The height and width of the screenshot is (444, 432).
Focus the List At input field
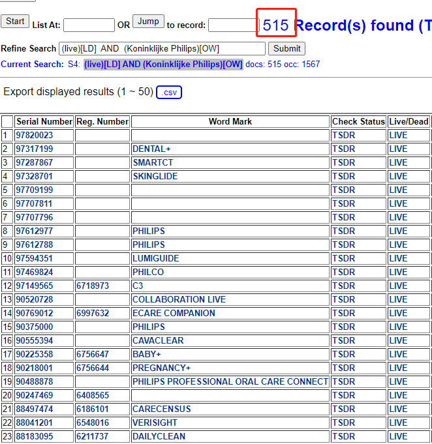click(89, 25)
